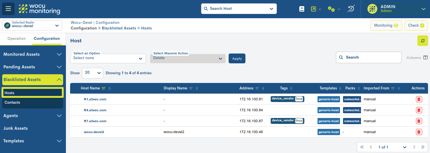Toggle the crossed-out eye icon in header
Image resolution: width=430 pixels, height=153 pixels.
pos(351,9)
